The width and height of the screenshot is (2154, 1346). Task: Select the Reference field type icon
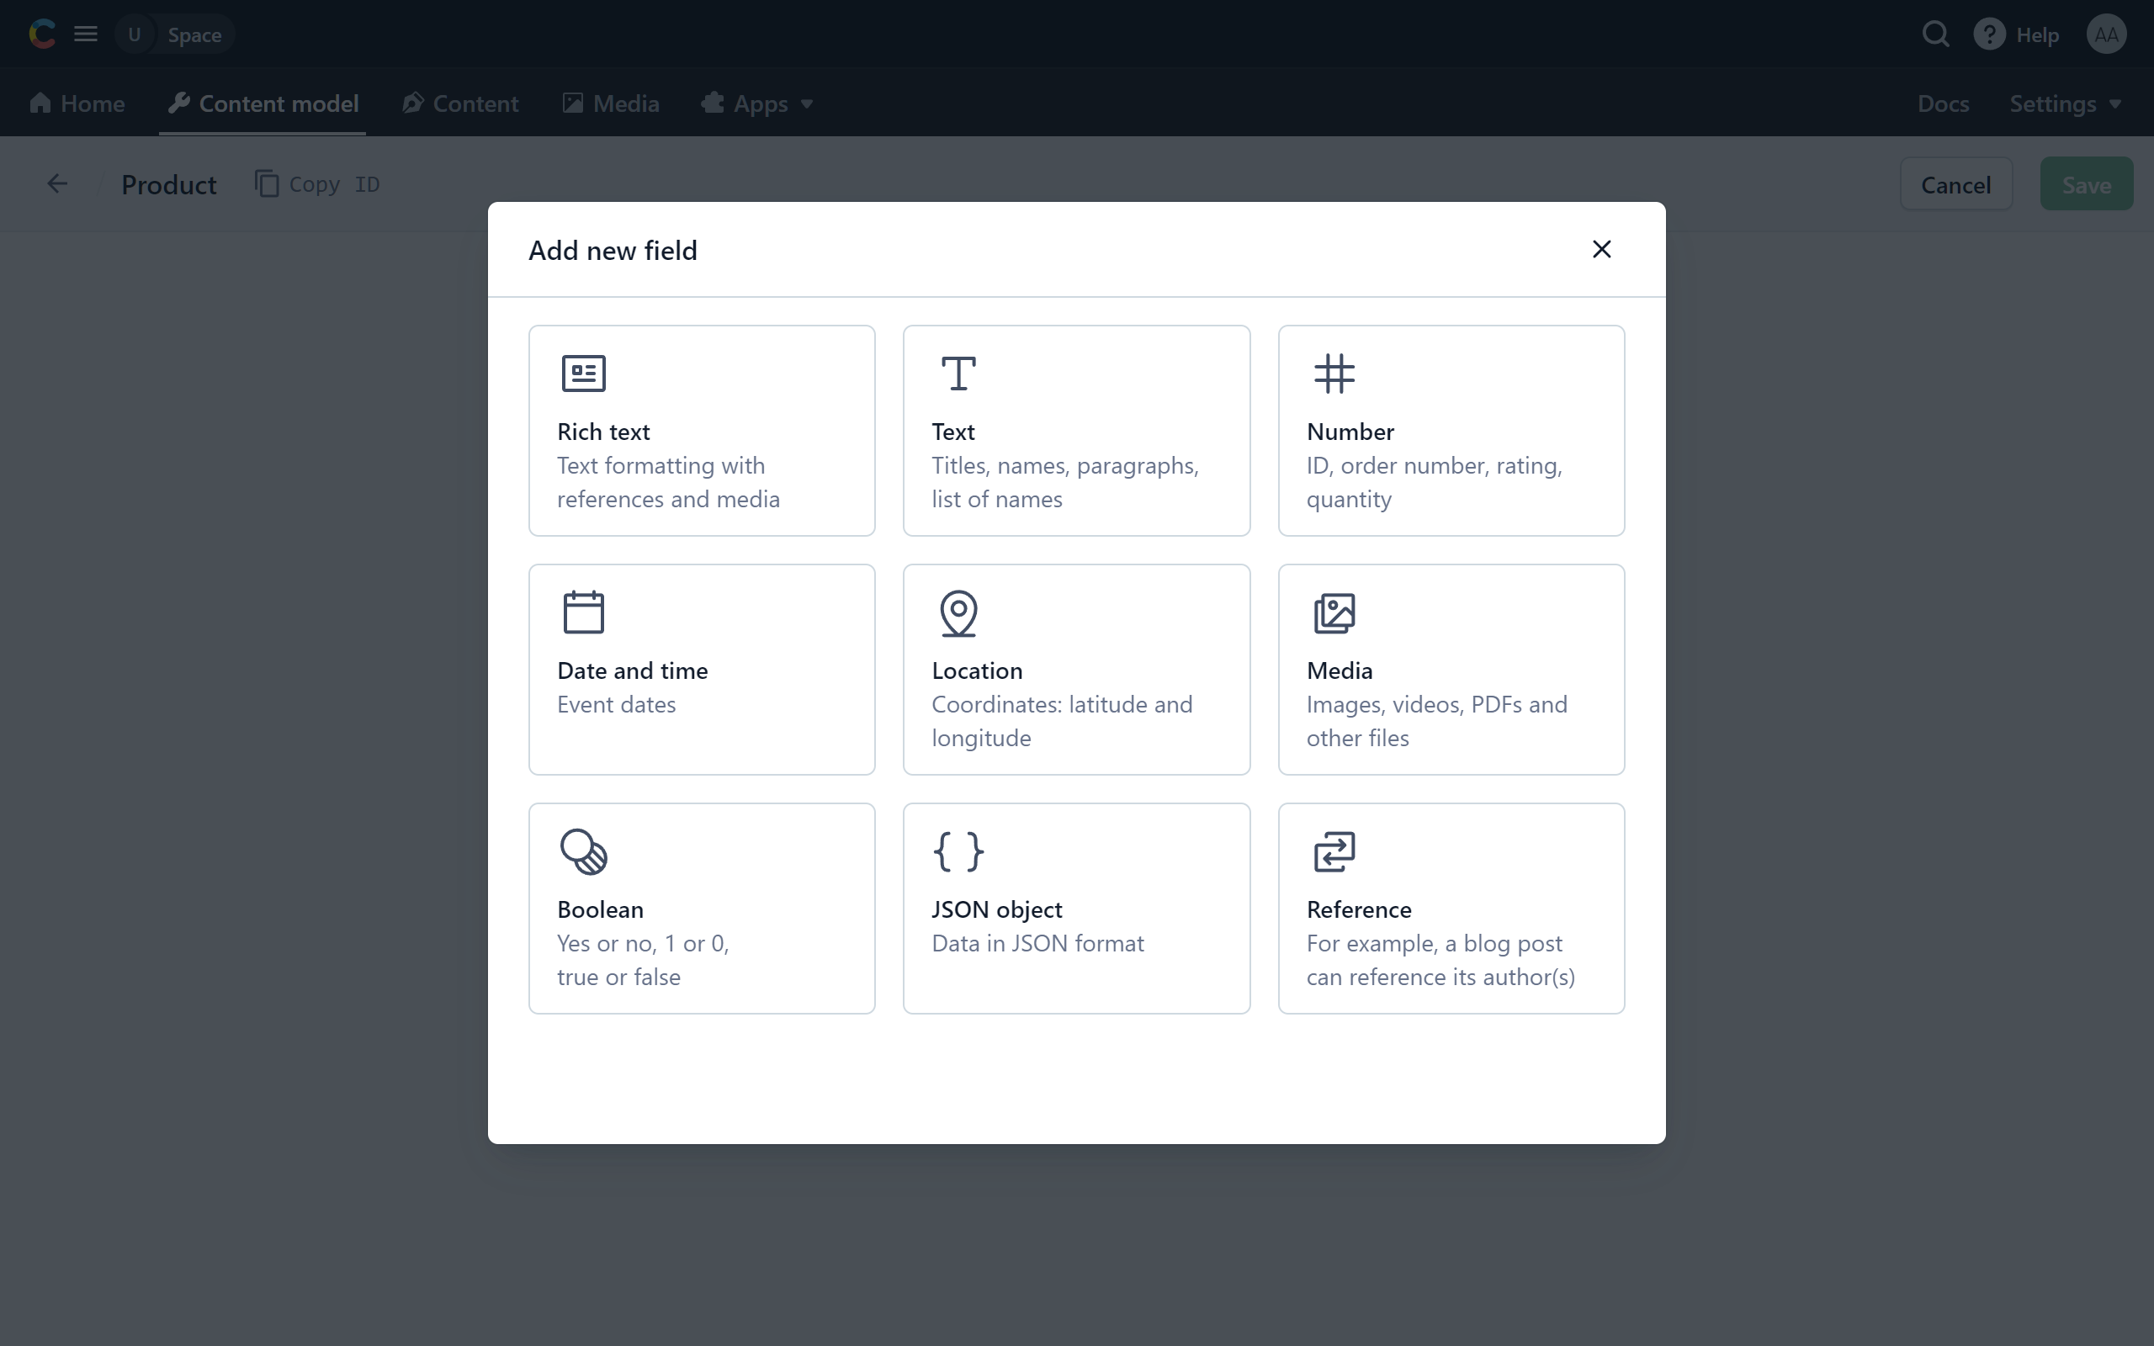click(x=1334, y=851)
